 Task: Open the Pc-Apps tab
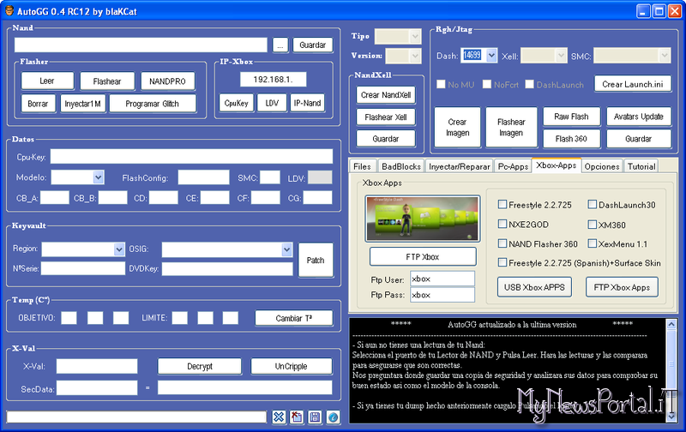pyautogui.click(x=513, y=166)
